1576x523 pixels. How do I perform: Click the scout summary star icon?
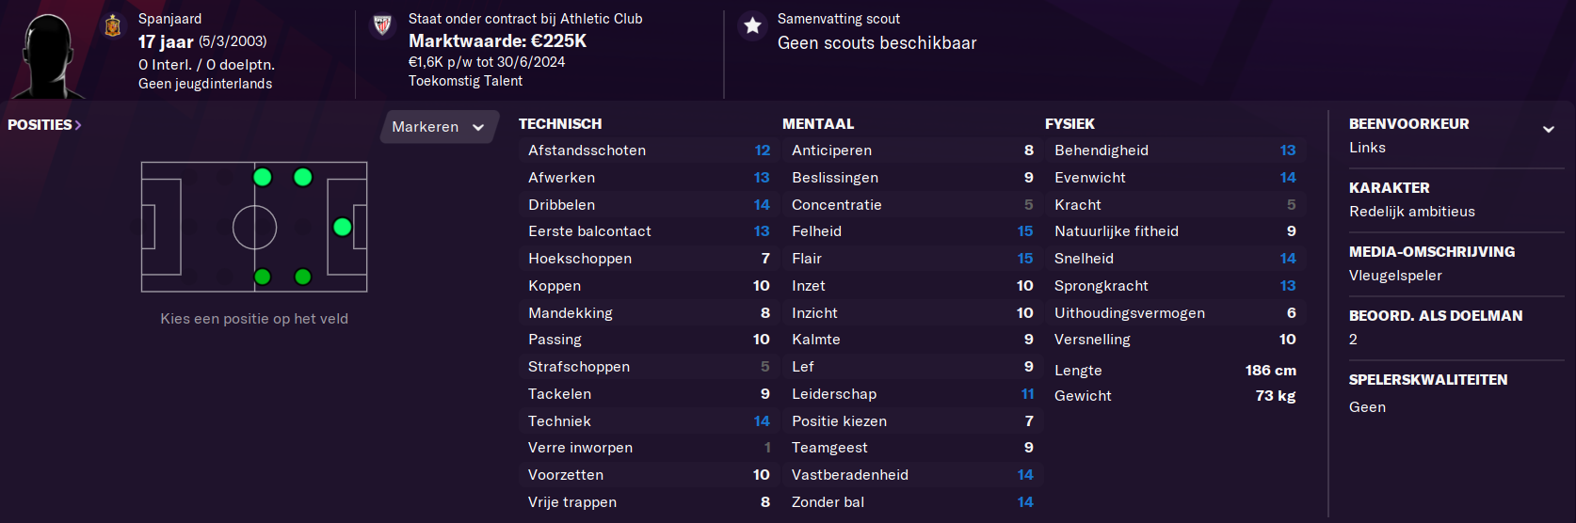tap(752, 26)
